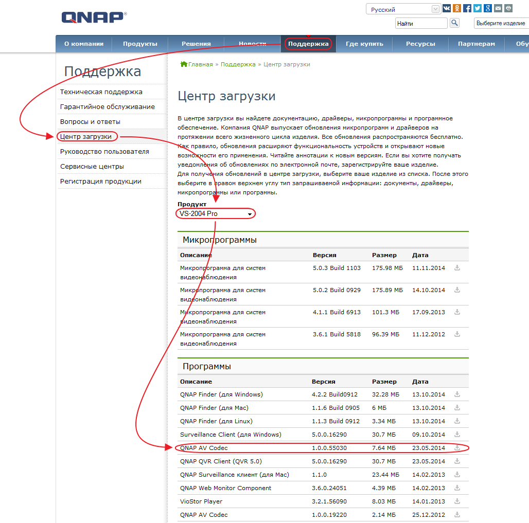This screenshot has width=529, height=523.
Task: Click the Программы section heading
Action: click(x=207, y=366)
